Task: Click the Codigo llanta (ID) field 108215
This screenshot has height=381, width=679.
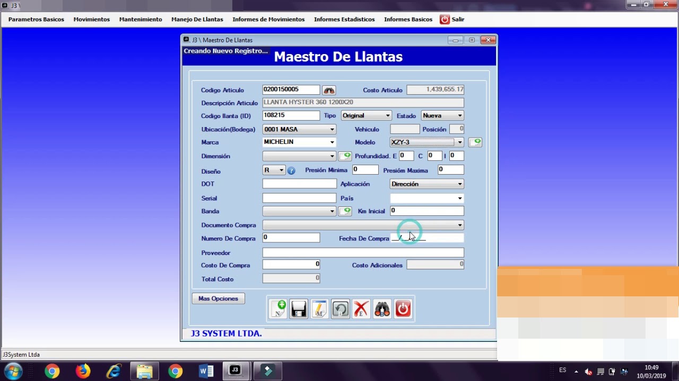Action: tap(291, 115)
